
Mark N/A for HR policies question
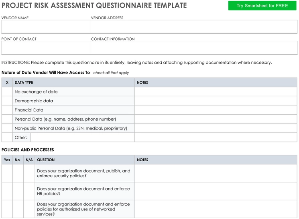pos(29,191)
